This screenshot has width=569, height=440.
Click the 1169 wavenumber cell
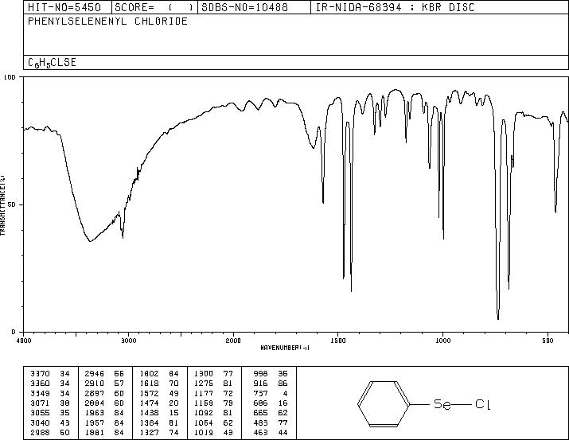(204, 403)
